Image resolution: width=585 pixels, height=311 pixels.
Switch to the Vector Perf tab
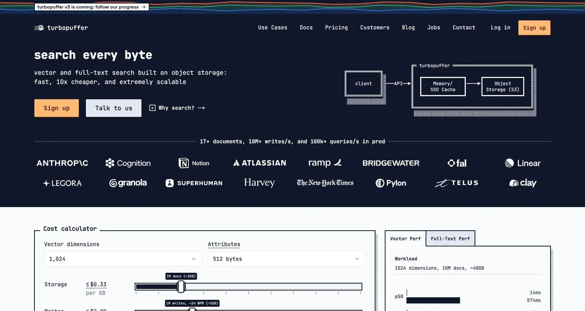(x=405, y=238)
